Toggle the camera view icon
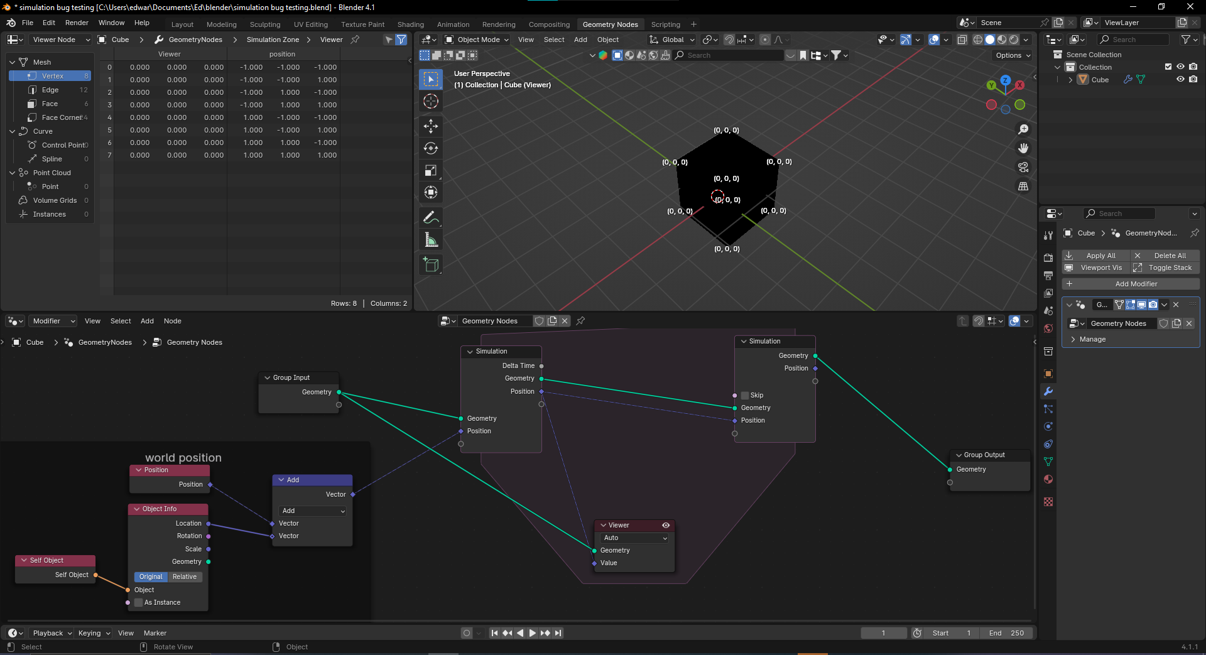This screenshot has height=655, width=1206. pos(1023,167)
